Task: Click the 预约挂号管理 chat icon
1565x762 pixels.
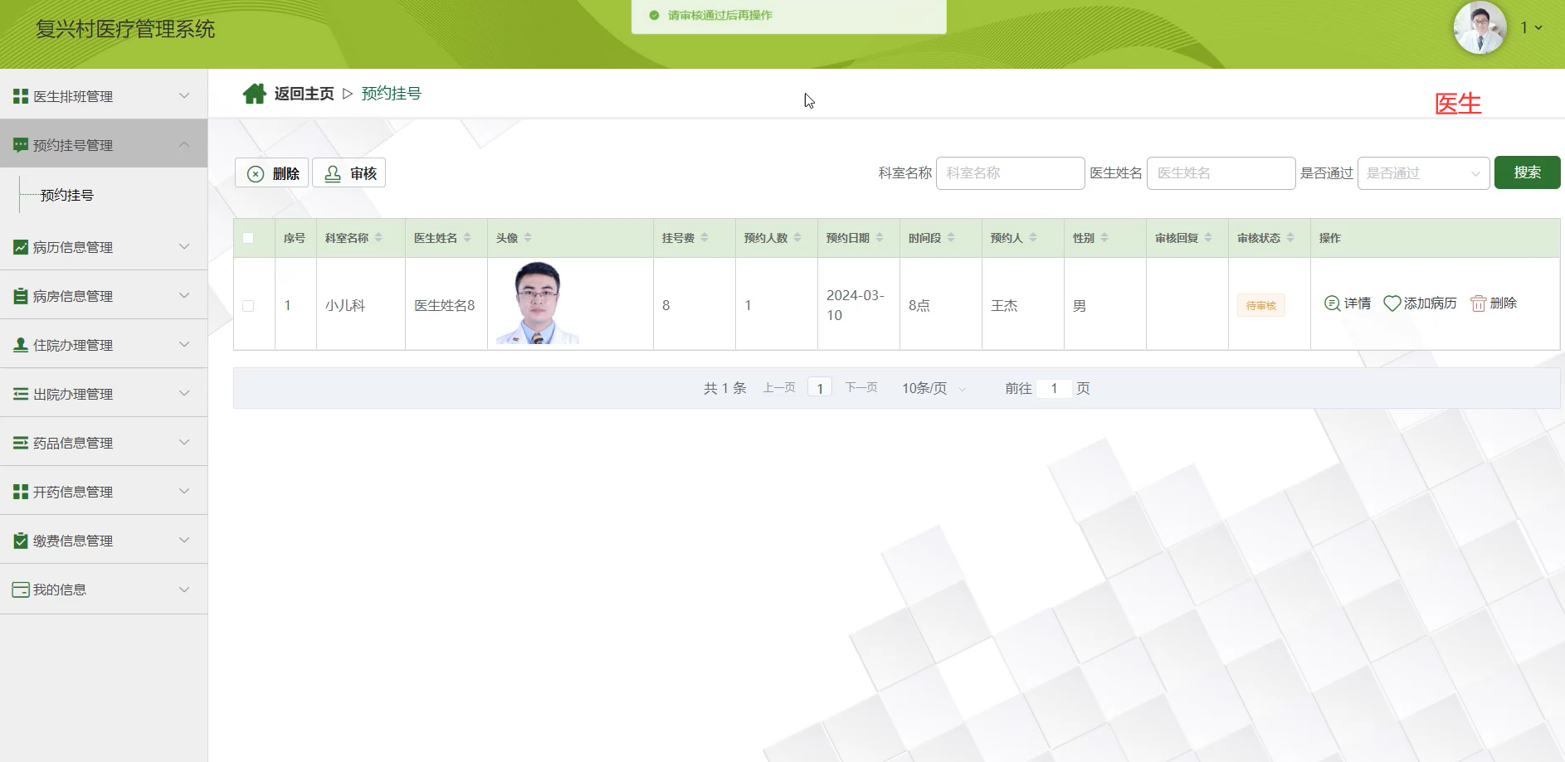Action: pyautogui.click(x=21, y=145)
